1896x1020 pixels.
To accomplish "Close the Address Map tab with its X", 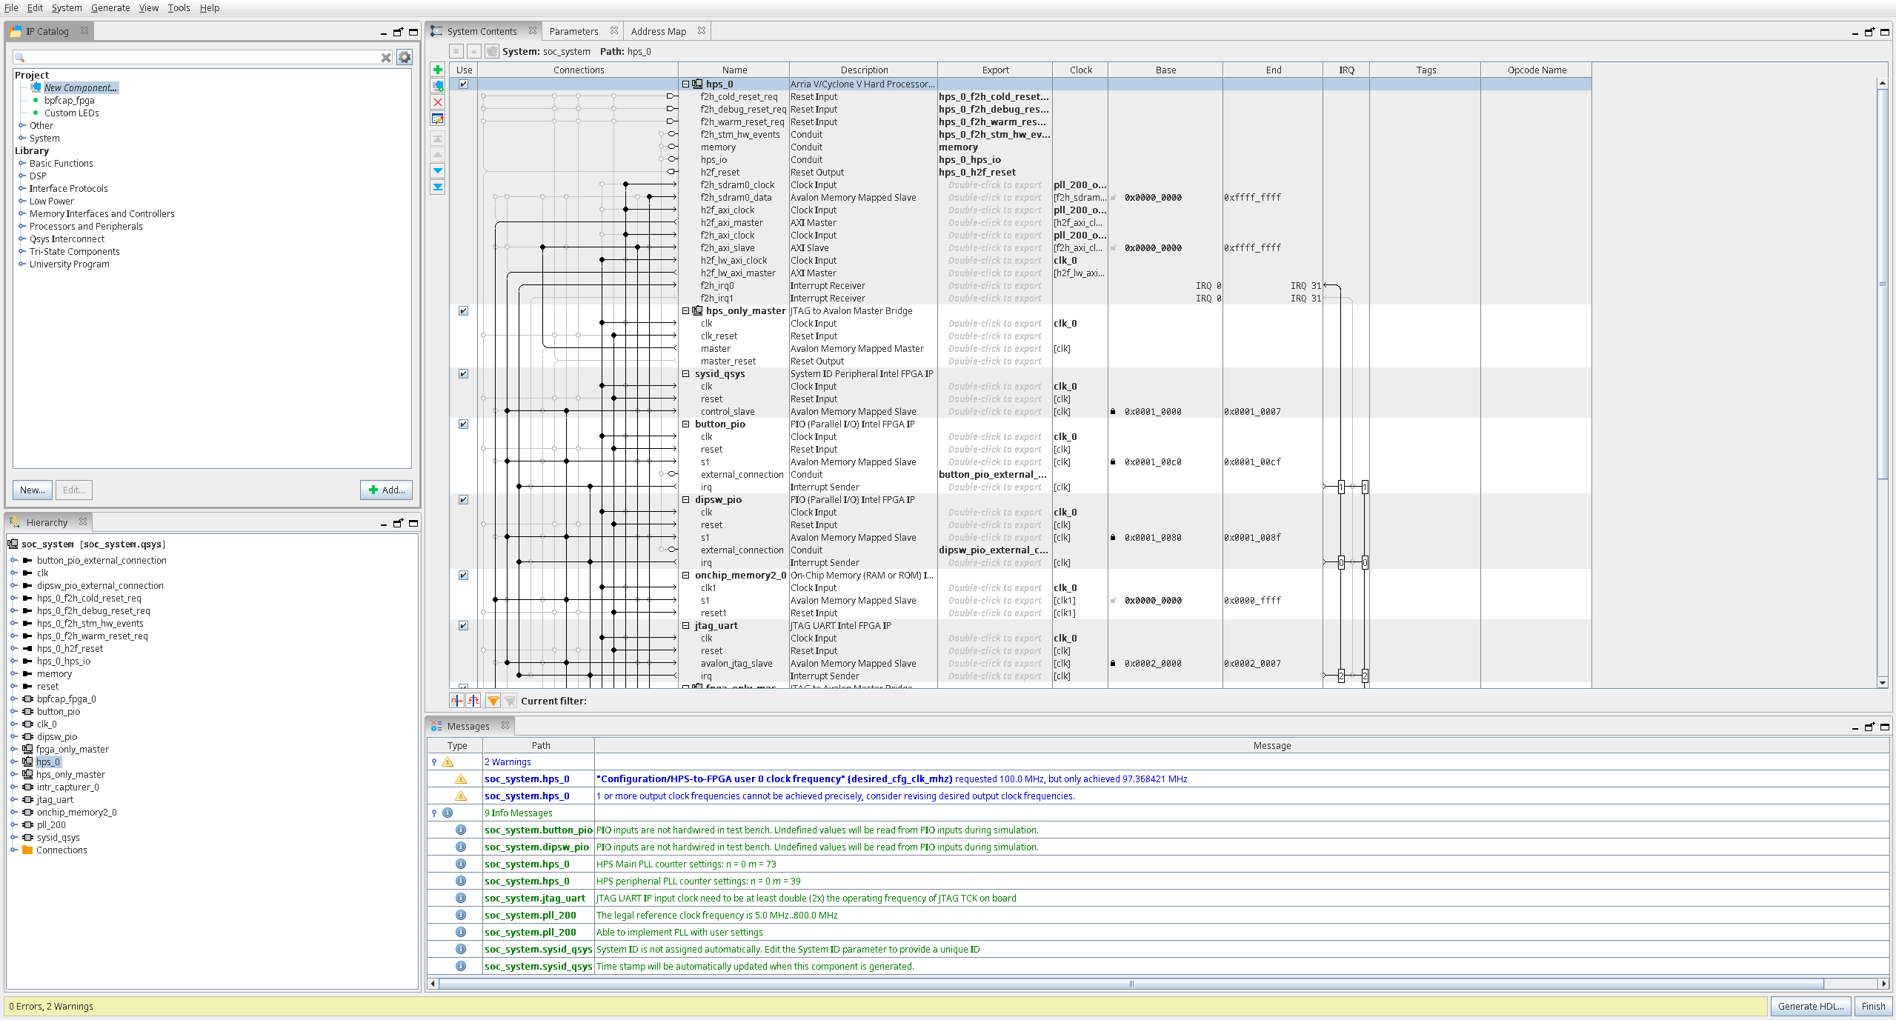I will [x=702, y=30].
